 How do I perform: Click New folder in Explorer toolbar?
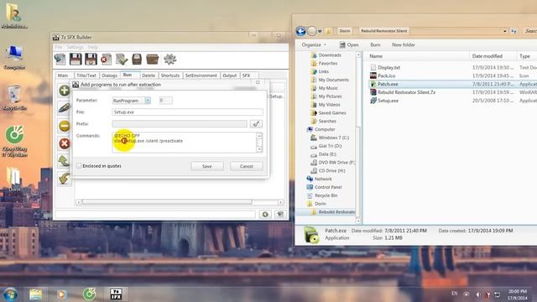click(x=404, y=44)
